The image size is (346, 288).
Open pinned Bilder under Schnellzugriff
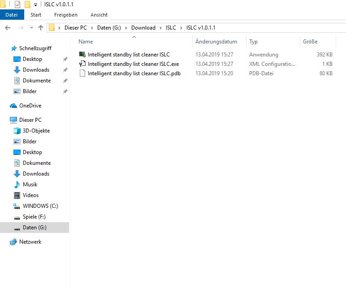(x=30, y=91)
